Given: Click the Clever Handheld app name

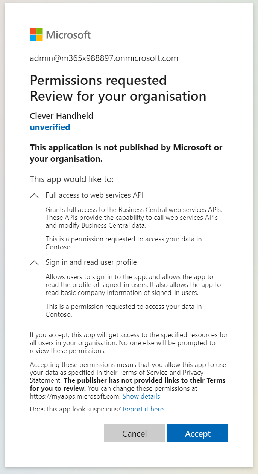Looking at the screenshot, I should pos(61,116).
